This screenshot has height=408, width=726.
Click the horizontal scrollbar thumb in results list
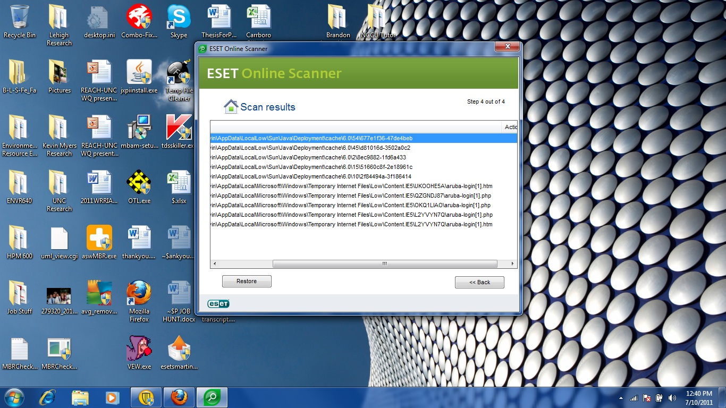385,263
